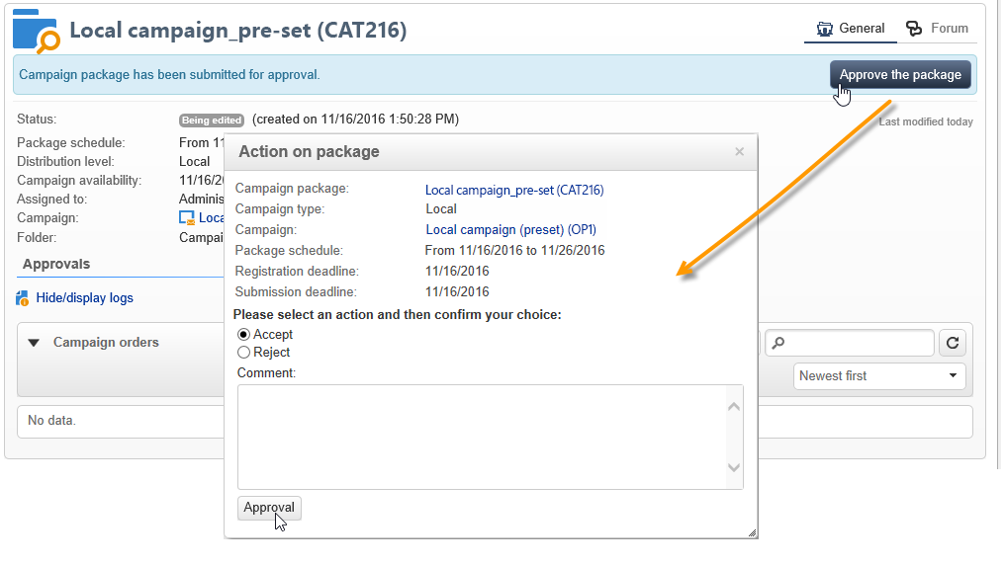
Task: Switch to the General tab
Action: click(x=850, y=29)
